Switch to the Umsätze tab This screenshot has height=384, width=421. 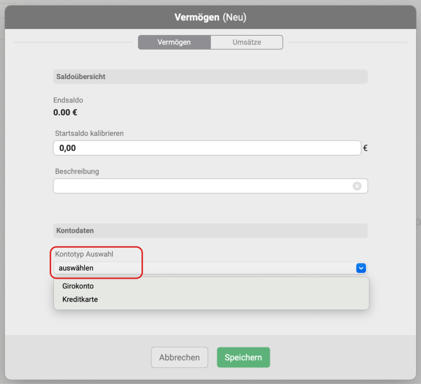coord(247,42)
